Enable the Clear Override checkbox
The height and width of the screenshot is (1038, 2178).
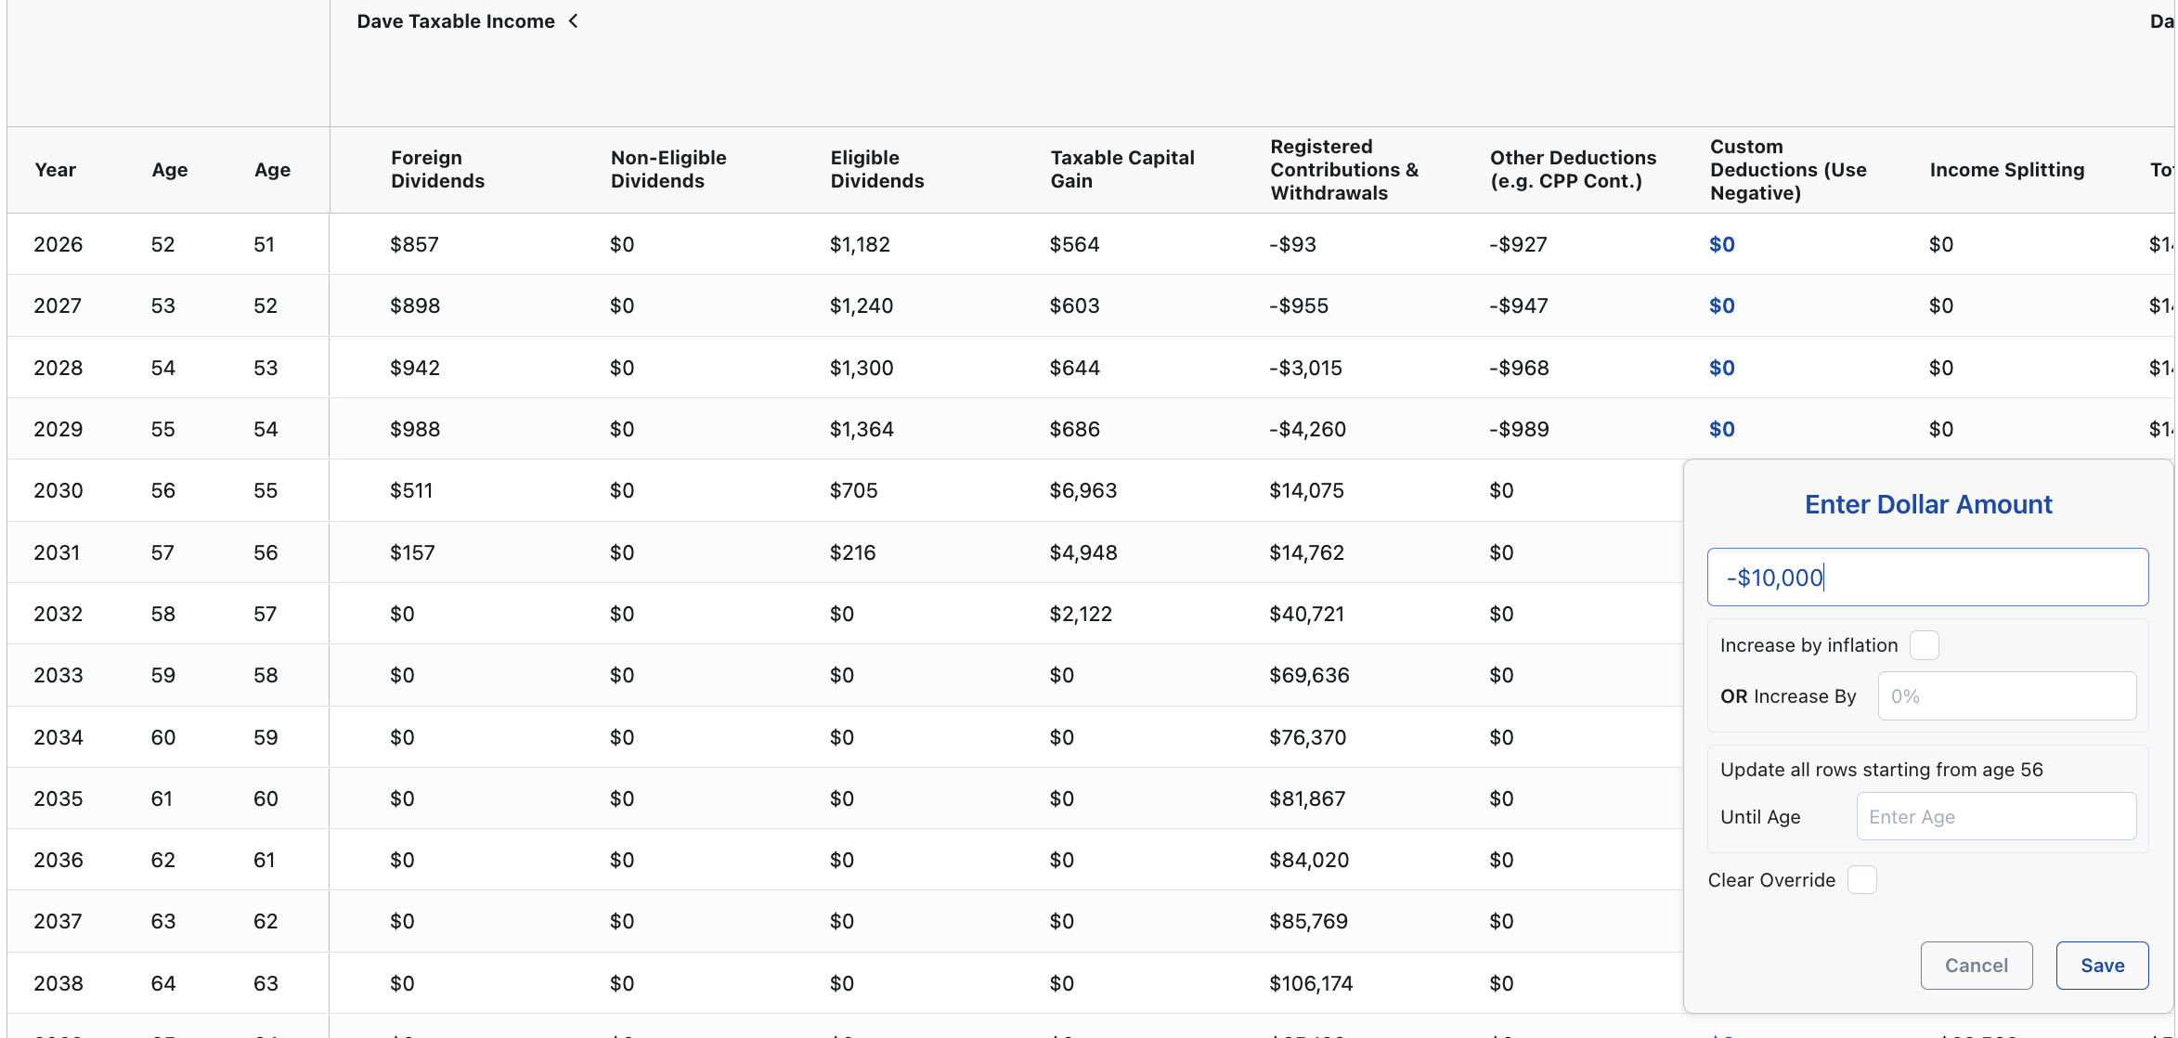coord(1861,880)
